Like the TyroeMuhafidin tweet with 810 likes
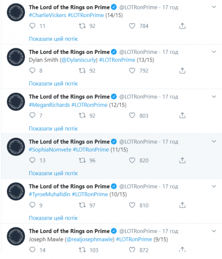Screen dimensions: 222x259 [x=132, y=205]
